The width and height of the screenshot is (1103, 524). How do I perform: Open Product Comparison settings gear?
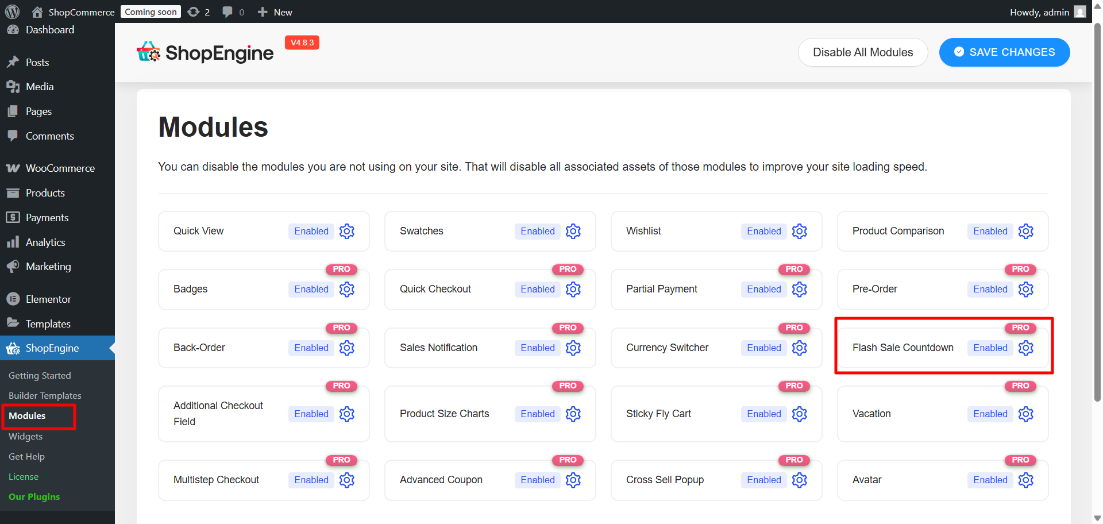(1026, 231)
